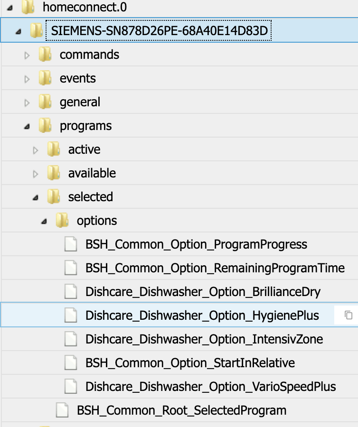The width and height of the screenshot is (358, 427).
Task: Click the events folder icon
Action: [45, 78]
